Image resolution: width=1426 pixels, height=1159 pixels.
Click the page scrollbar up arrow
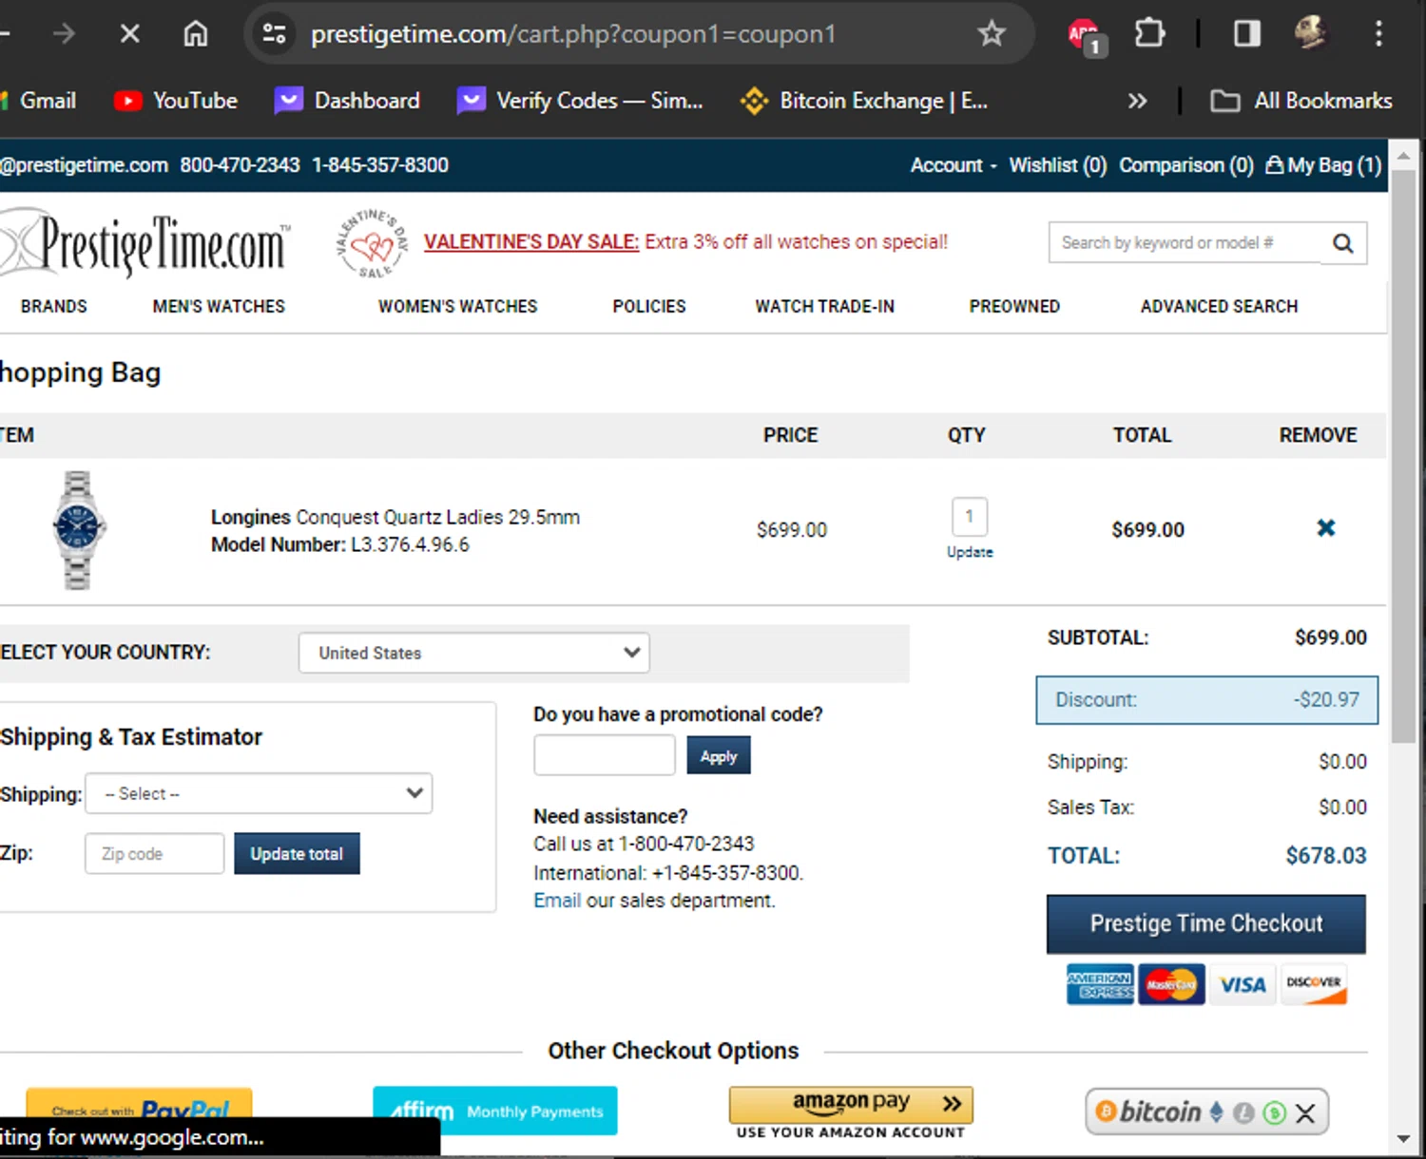tap(1403, 155)
